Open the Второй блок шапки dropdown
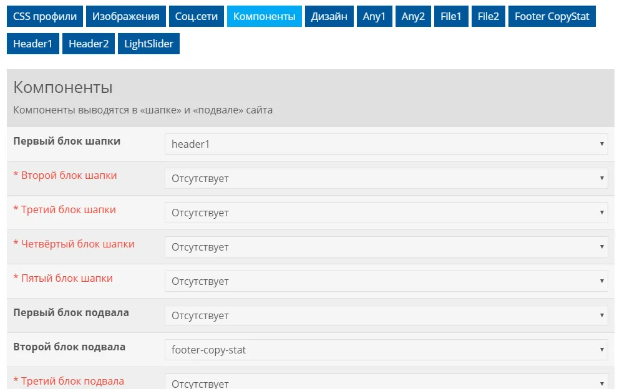 (x=386, y=178)
